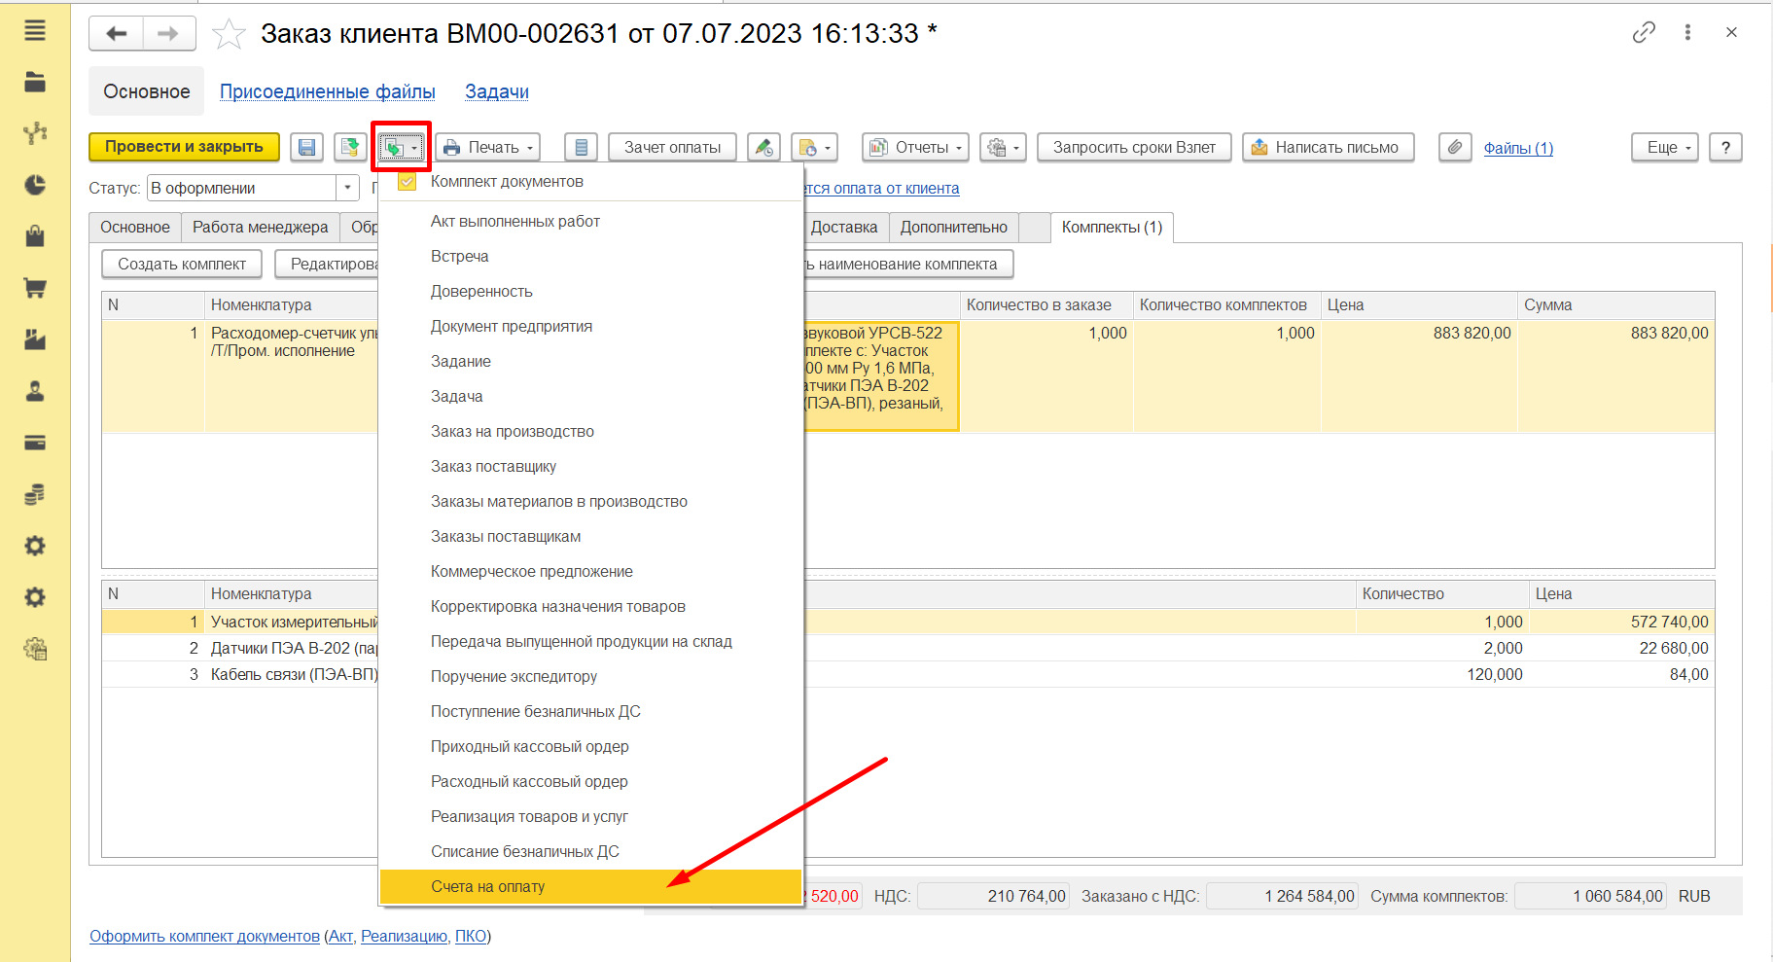This screenshot has width=1773, height=962.
Task: Open the person icon section in sidebar
Action: [x=35, y=391]
